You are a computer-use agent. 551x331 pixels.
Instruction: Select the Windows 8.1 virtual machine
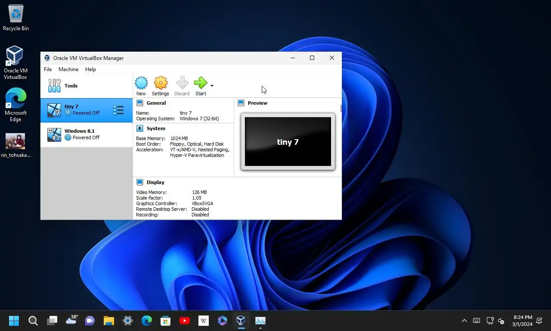(x=87, y=134)
